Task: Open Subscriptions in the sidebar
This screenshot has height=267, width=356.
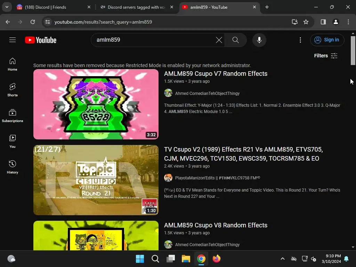Action: coord(13,116)
